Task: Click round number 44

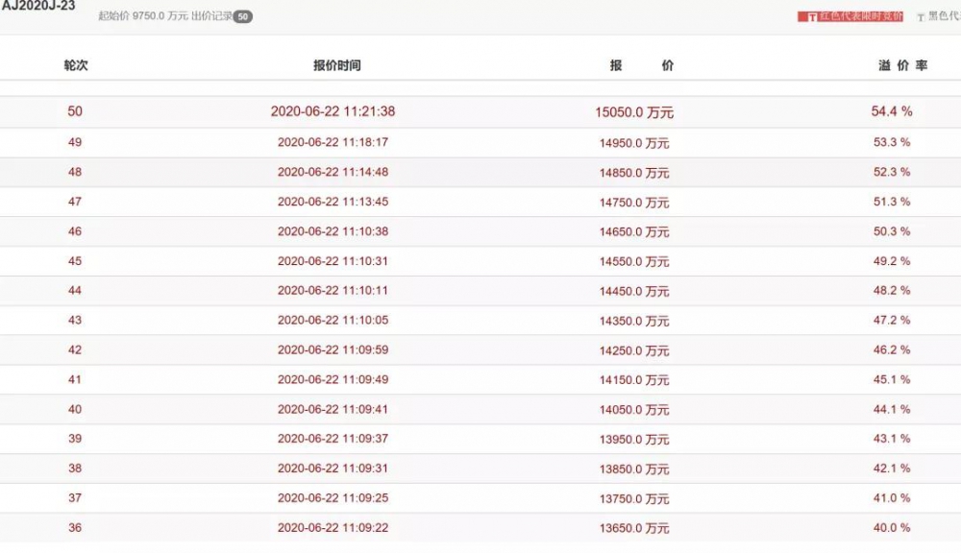Action: click(x=75, y=290)
